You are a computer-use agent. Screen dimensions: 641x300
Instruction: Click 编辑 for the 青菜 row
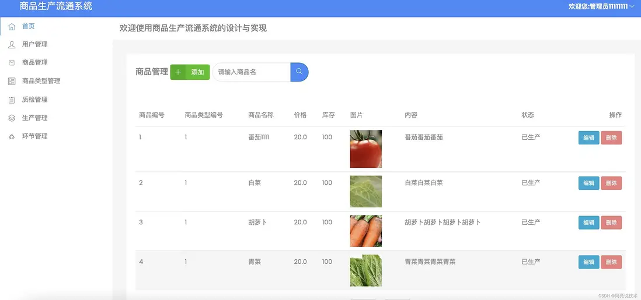(x=588, y=262)
